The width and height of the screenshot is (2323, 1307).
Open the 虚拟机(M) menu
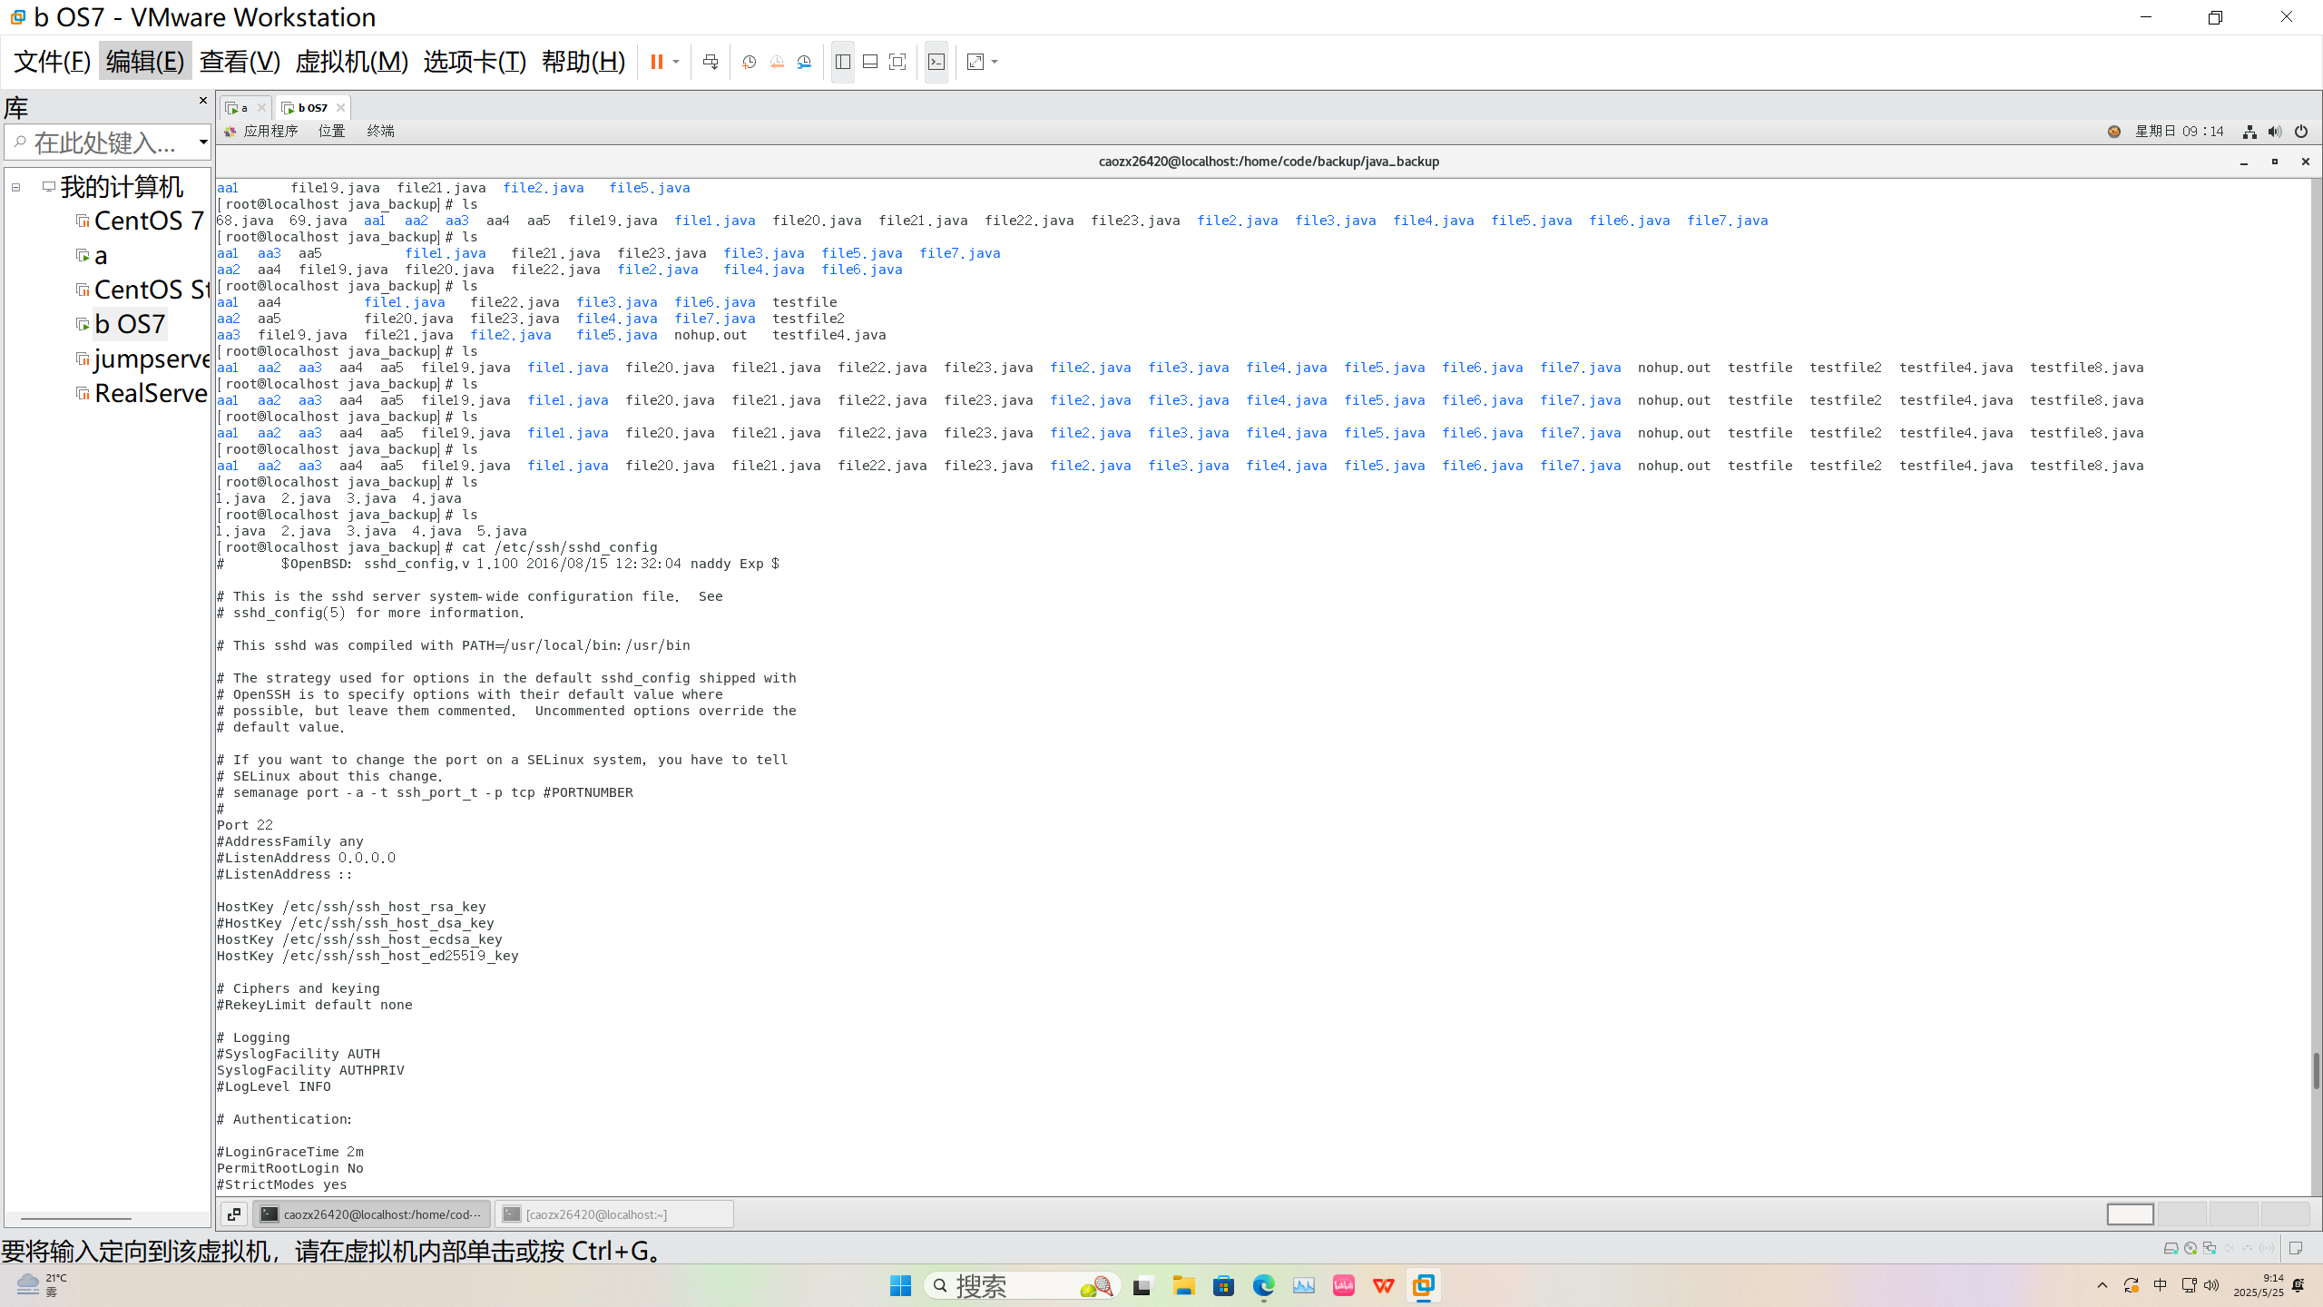click(351, 62)
